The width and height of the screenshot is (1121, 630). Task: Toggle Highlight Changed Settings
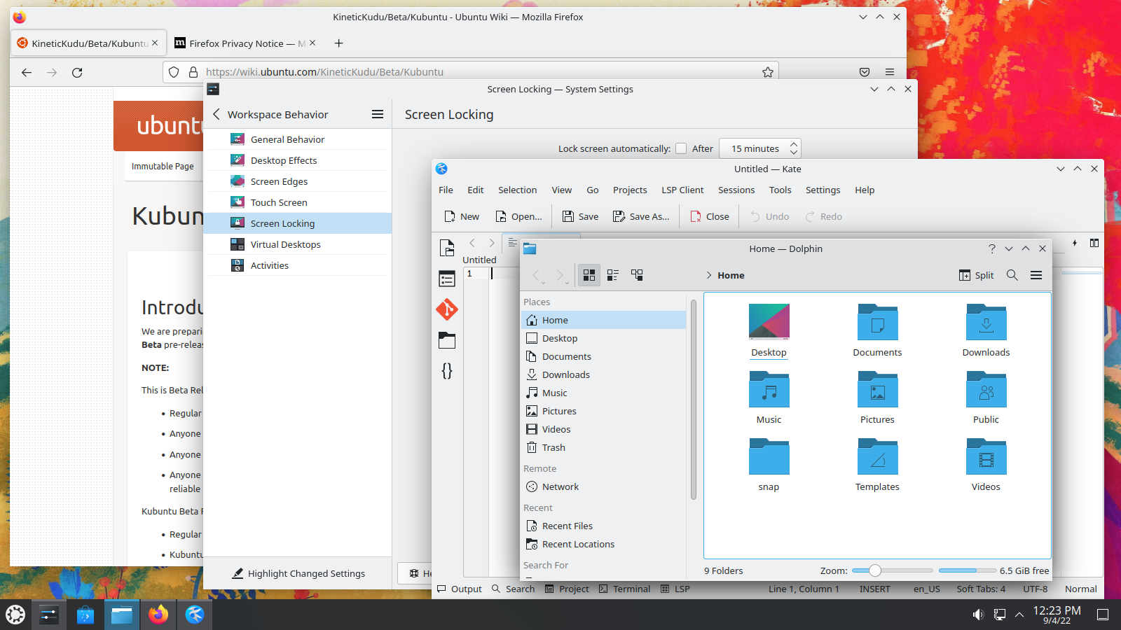coord(298,573)
